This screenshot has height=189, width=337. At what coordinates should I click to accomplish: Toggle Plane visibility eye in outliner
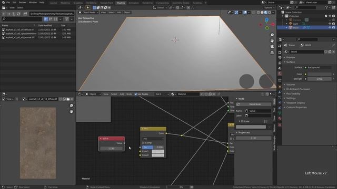click(330, 28)
